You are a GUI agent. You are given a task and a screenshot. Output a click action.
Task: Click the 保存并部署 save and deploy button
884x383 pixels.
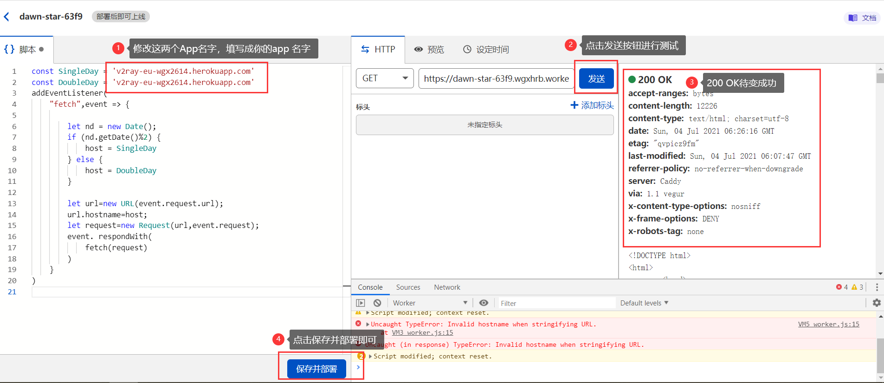point(316,369)
